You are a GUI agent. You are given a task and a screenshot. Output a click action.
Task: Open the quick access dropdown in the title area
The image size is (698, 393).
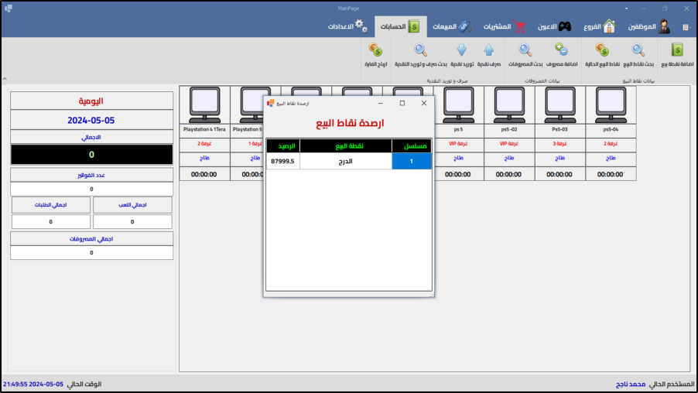tap(686, 27)
